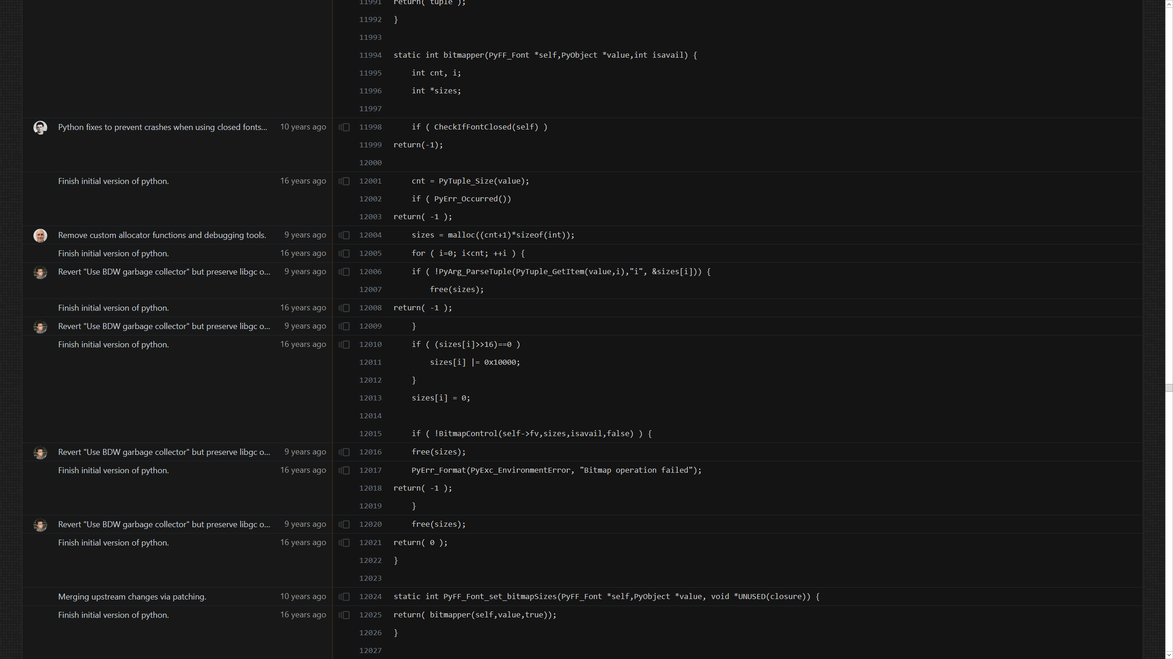The height and width of the screenshot is (659, 1173).
Task: Select line number 11994
Action: pos(370,55)
